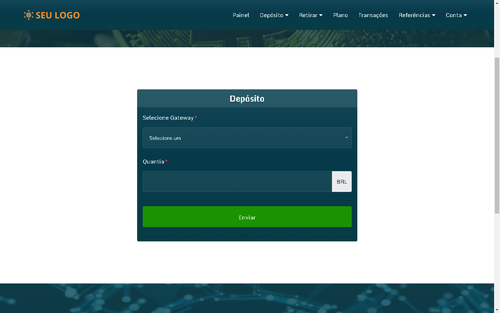Expand the Referências menu
The image size is (500, 313).
[x=414, y=15]
